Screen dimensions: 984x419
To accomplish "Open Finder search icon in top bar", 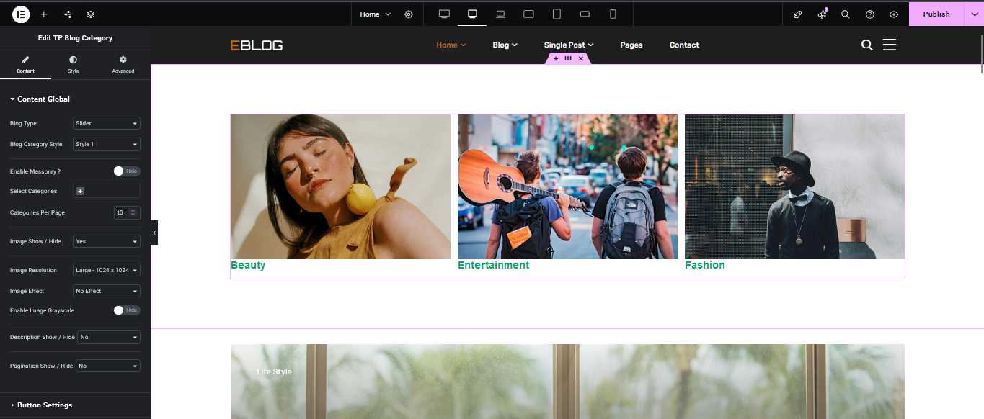I will click(846, 14).
